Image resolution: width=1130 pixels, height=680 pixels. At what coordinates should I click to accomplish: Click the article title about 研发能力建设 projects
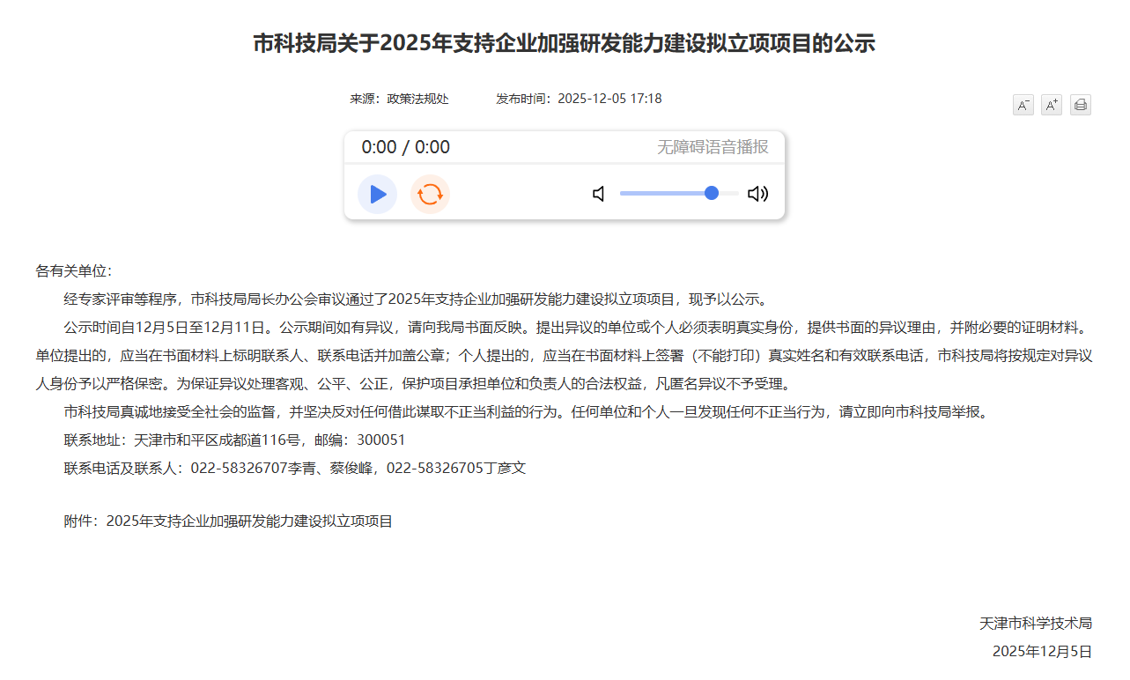(x=565, y=43)
